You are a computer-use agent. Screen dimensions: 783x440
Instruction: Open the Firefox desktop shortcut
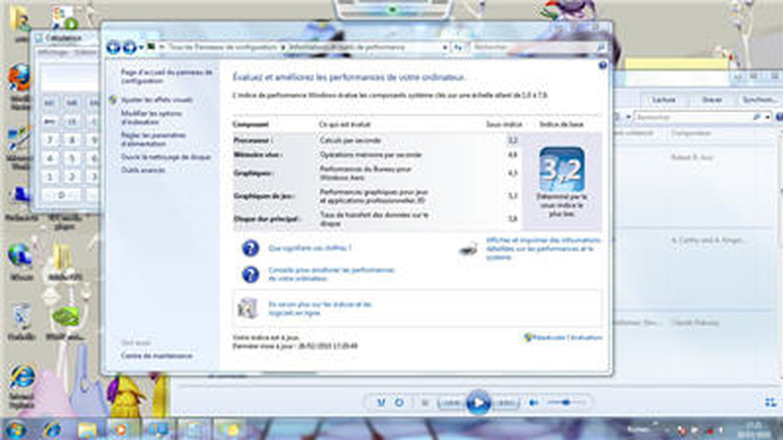20,78
